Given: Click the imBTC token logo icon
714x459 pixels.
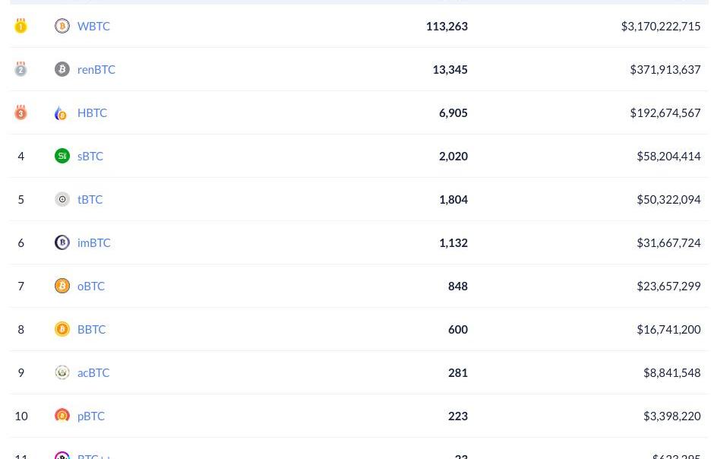Looking at the screenshot, I should pos(62,242).
